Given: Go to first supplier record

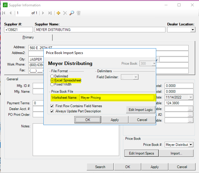Looking at the screenshot, I should tap(4, 13).
